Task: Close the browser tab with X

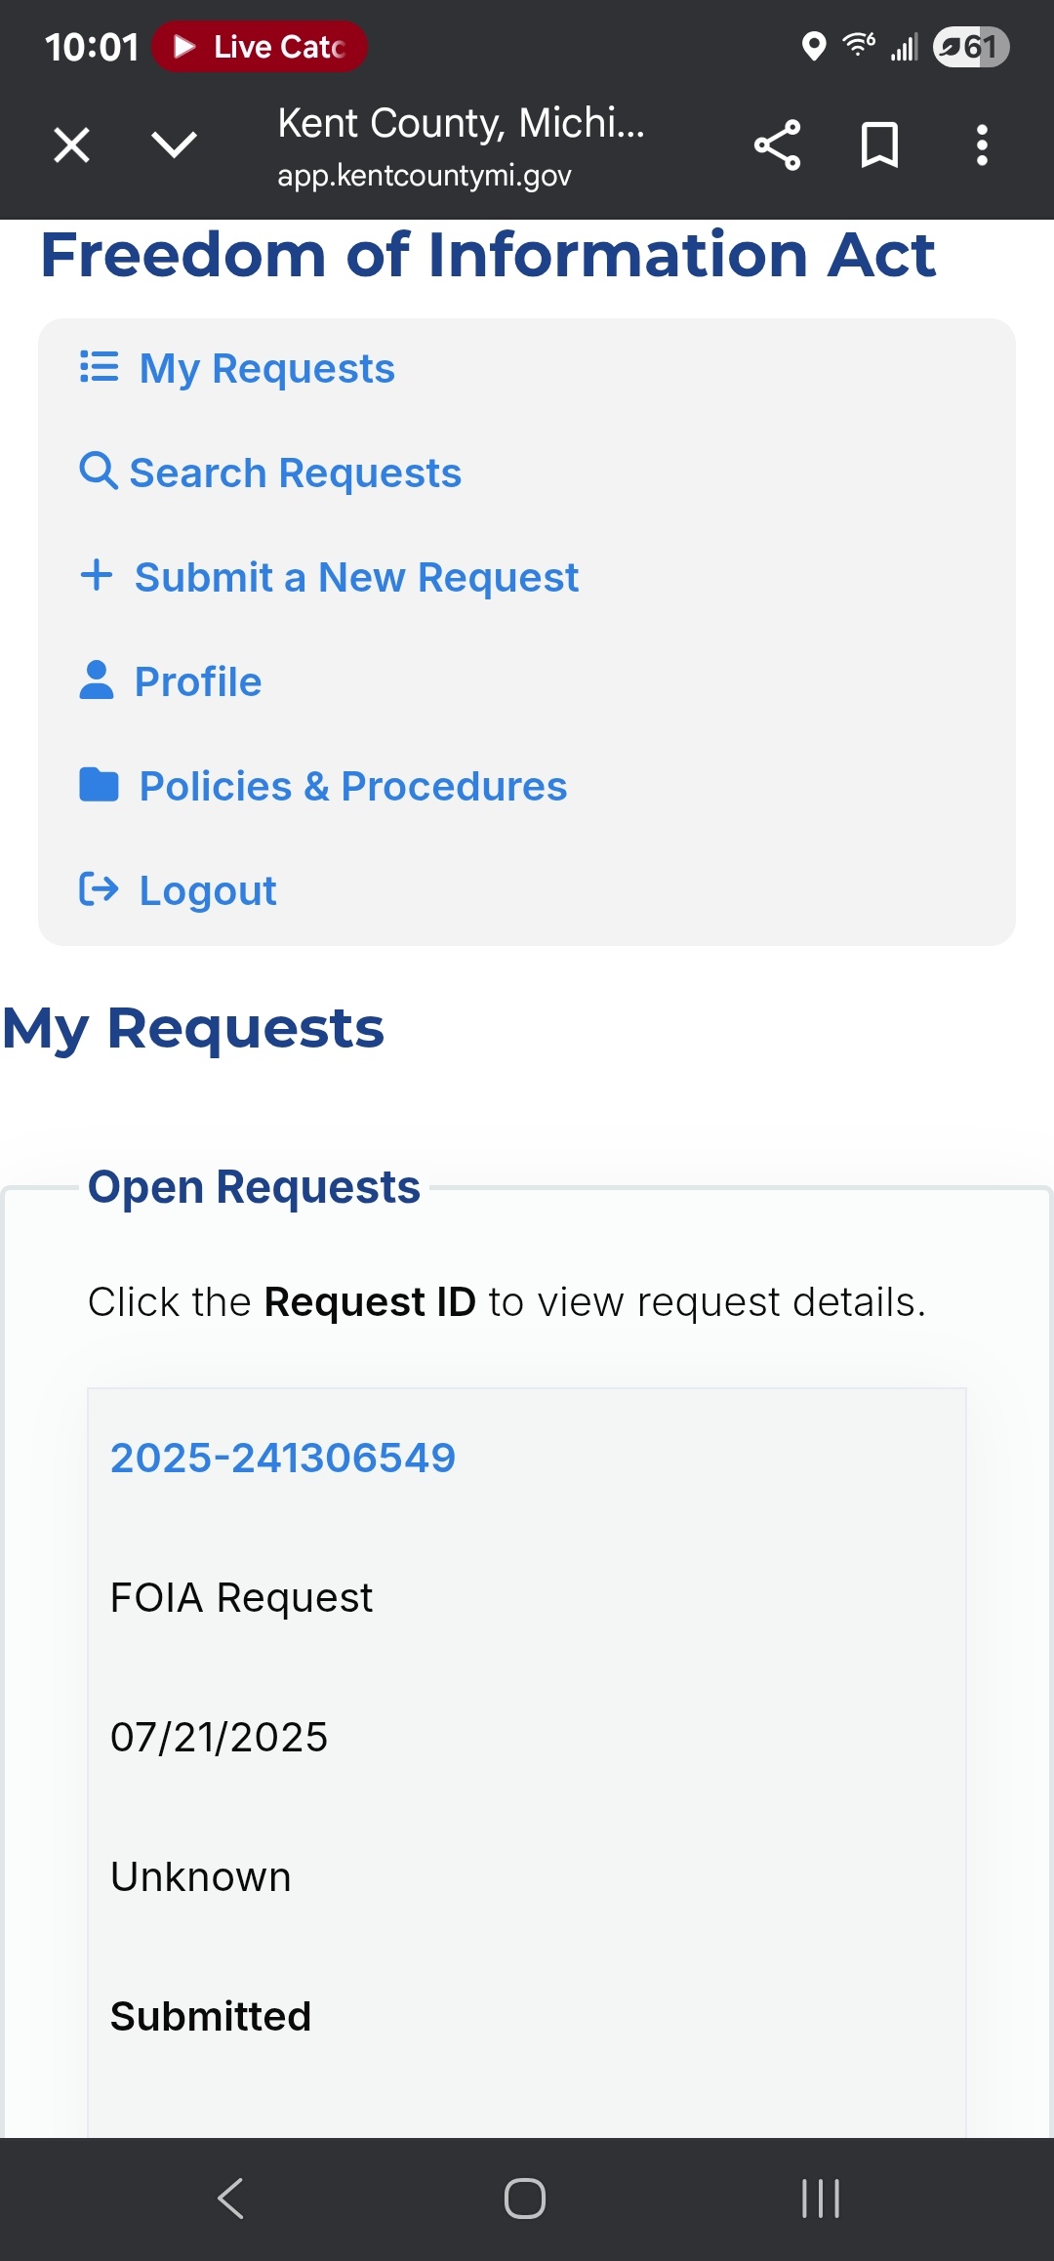Action: click(x=72, y=145)
